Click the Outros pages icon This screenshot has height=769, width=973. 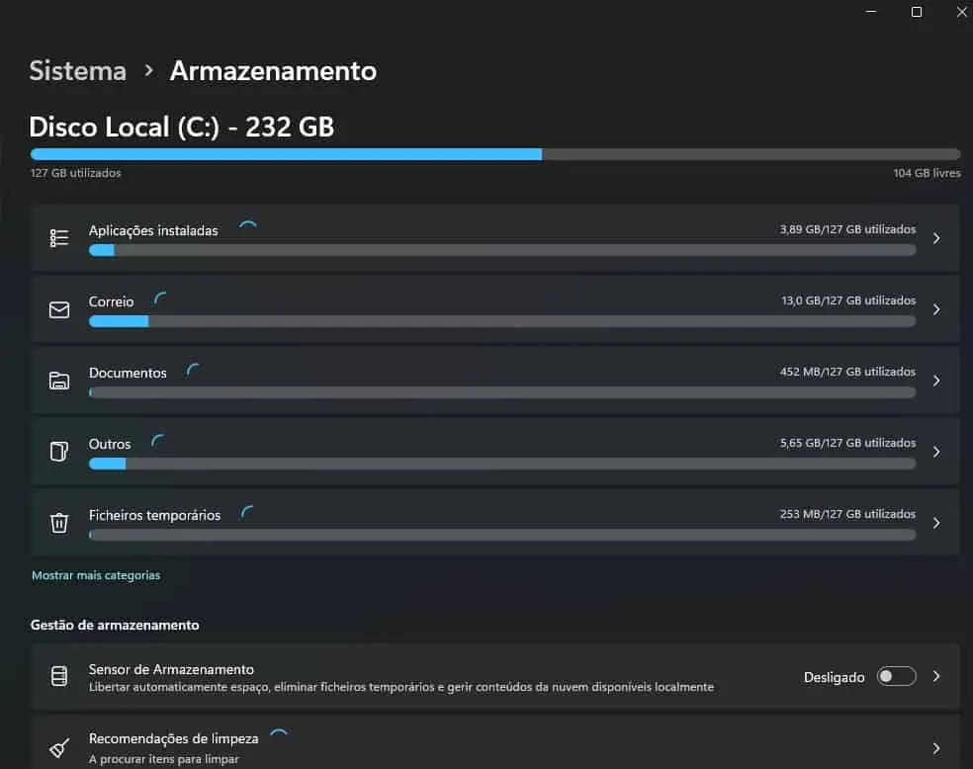pos(59,452)
